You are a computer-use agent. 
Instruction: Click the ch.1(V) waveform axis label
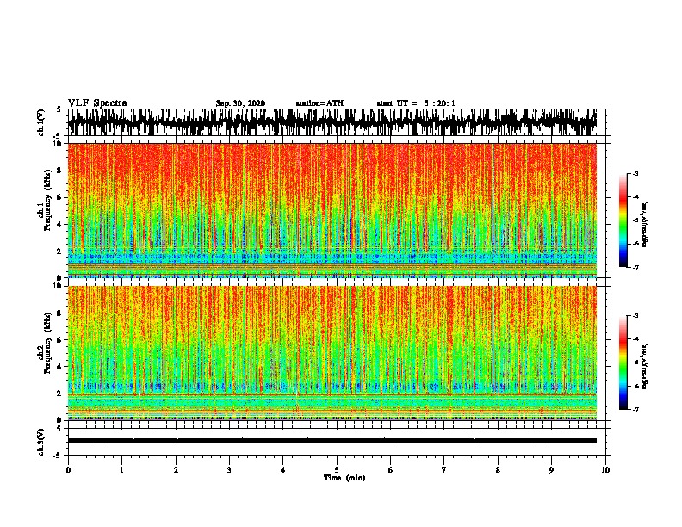pos(41,122)
